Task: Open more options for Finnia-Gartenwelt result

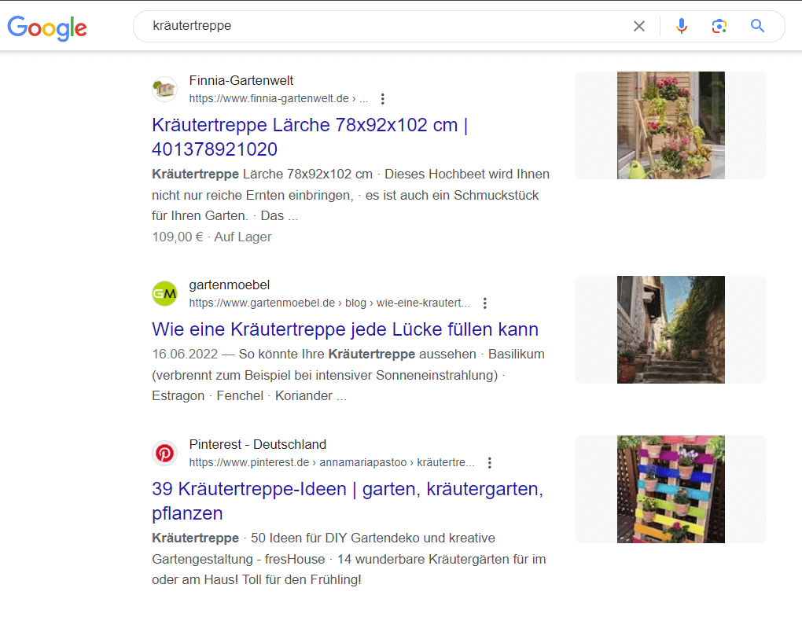Action: coord(383,99)
